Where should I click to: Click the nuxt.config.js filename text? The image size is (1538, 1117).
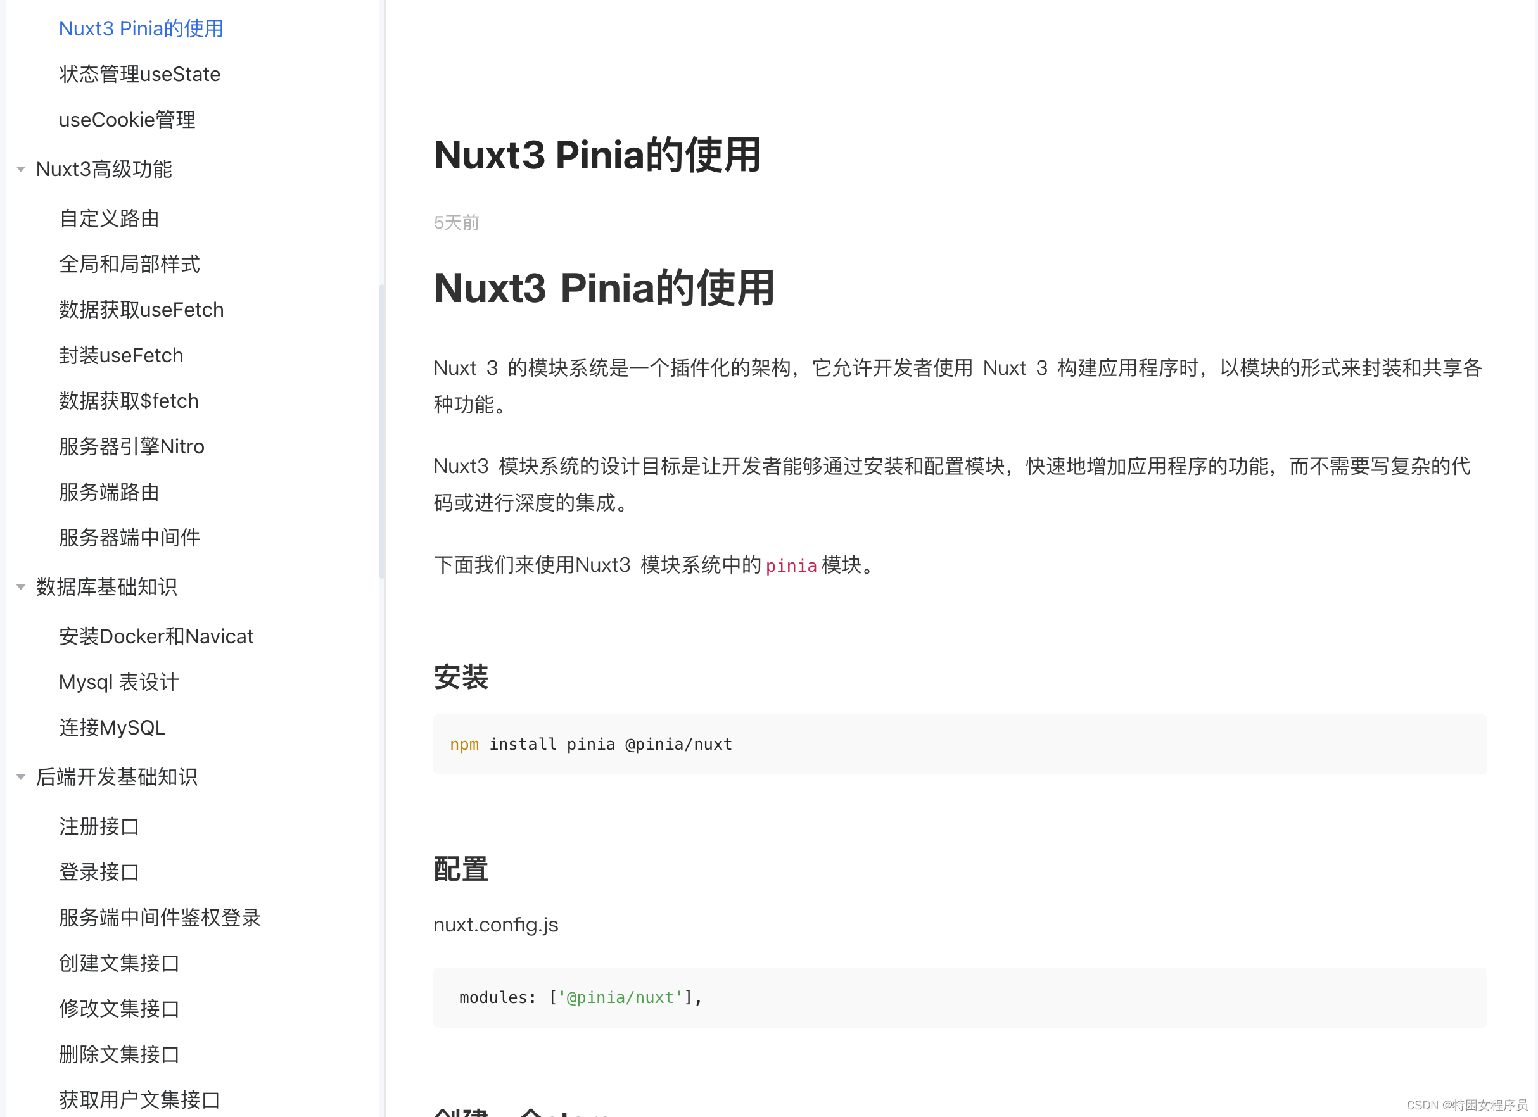pos(496,925)
